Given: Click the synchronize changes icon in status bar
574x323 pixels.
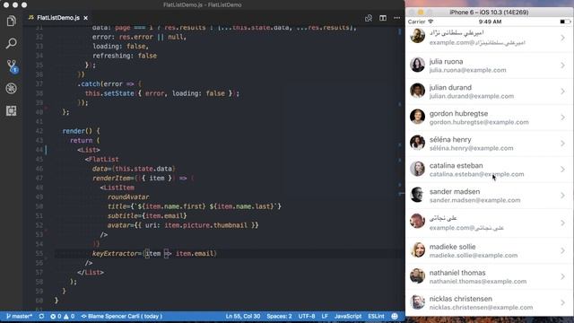Looking at the screenshot, I should (x=41, y=316).
